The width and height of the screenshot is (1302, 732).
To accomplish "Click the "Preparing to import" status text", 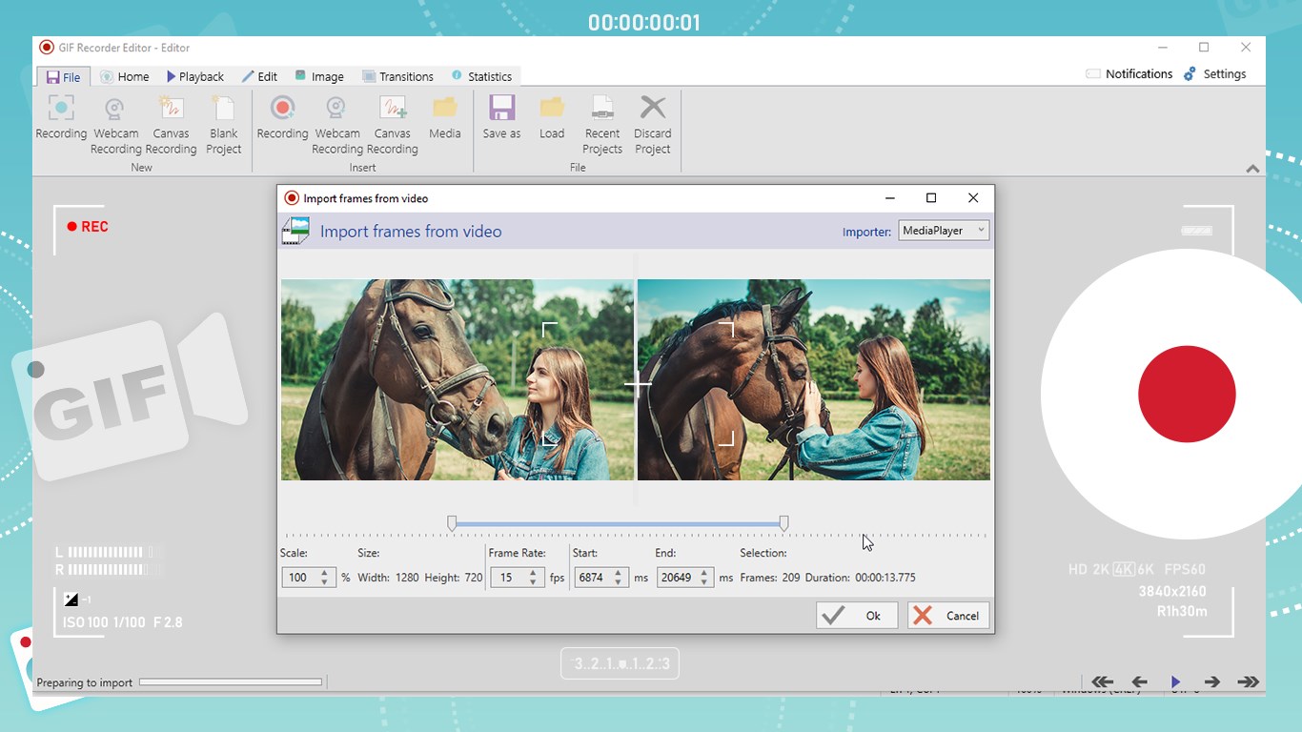I will (x=85, y=682).
